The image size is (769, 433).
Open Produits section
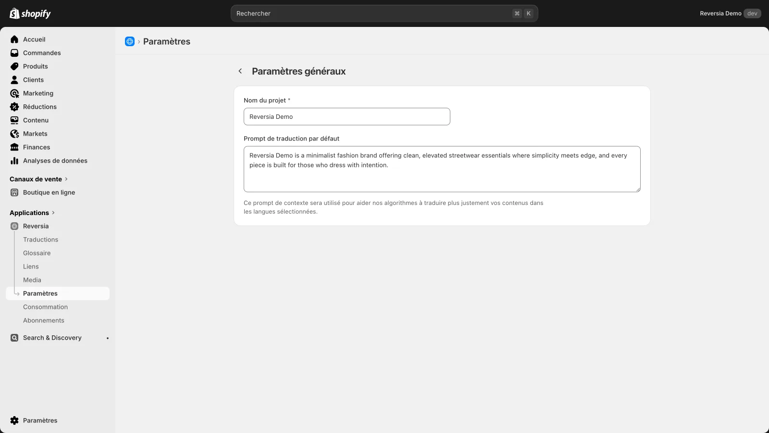coord(36,66)
